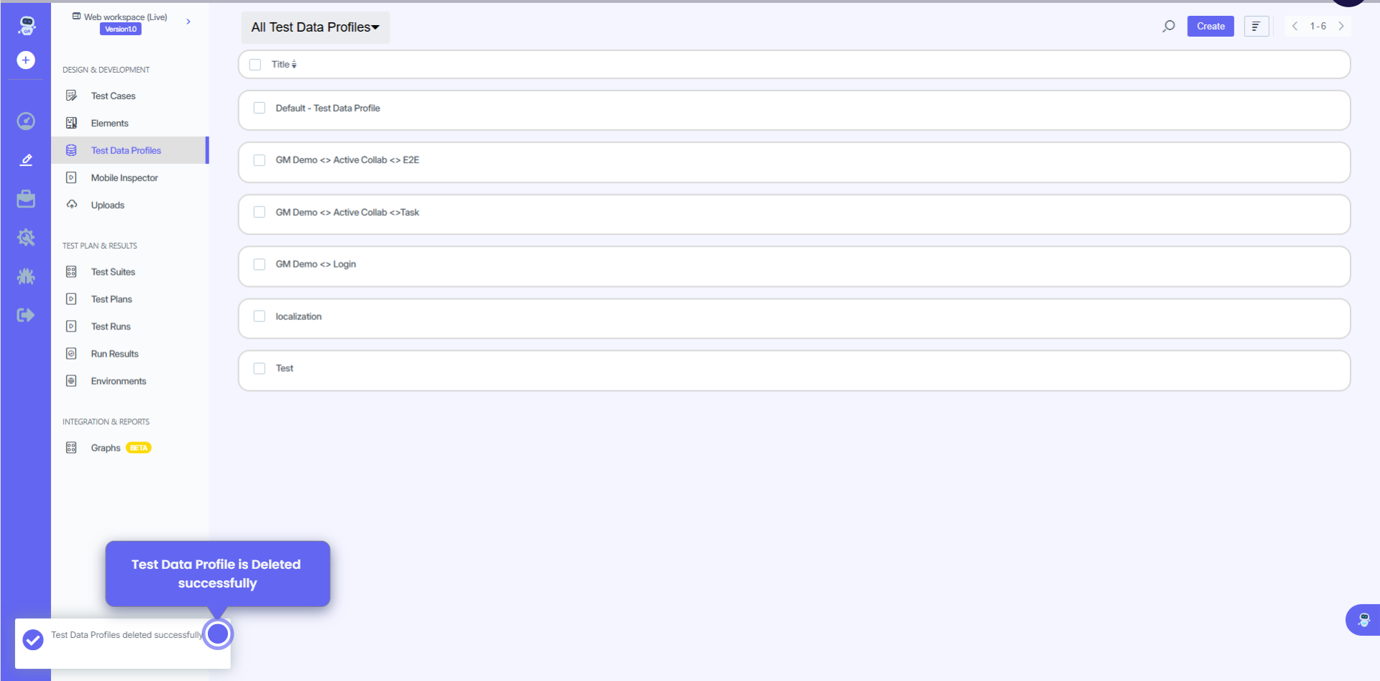Image resolution: width=1380 pixels, height=681 pixels.
Task: Click the sort/filter icon next to Create
Action: 1256,27
